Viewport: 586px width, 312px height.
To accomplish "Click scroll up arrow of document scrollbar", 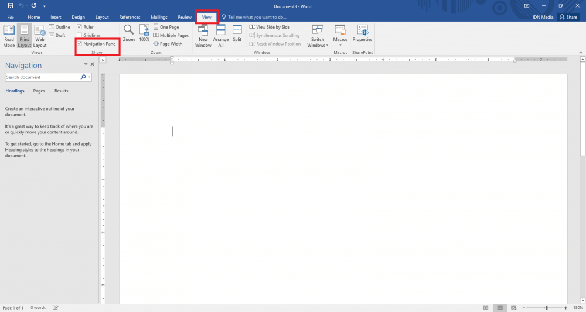I will [582, 59].
